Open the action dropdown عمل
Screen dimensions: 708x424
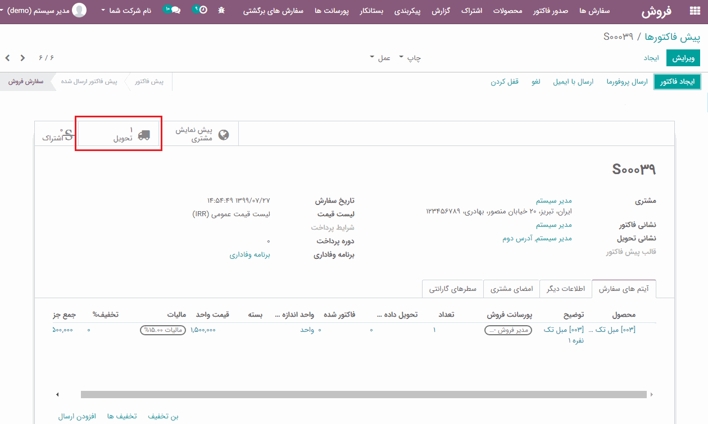click(380, 58)
